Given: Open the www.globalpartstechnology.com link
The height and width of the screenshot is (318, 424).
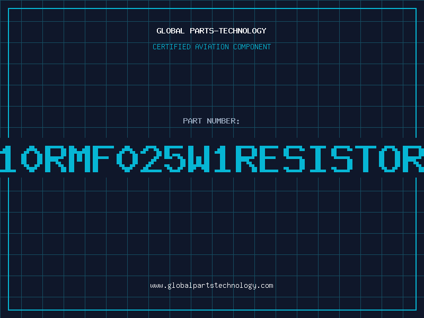Looking at the screenshot, I should point(211,286).
